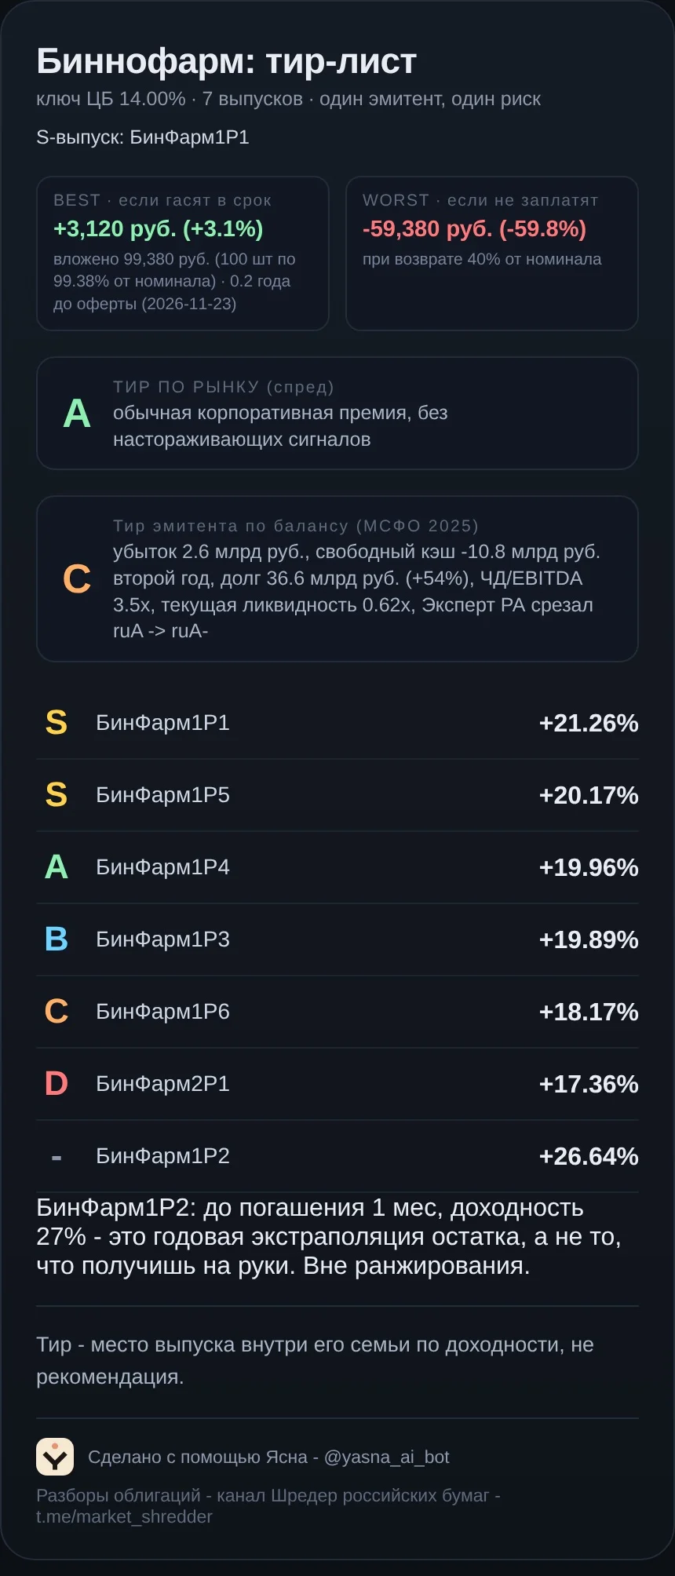Click the orange C tier badge for БинФарм1Р6

tap(57, 1011)
